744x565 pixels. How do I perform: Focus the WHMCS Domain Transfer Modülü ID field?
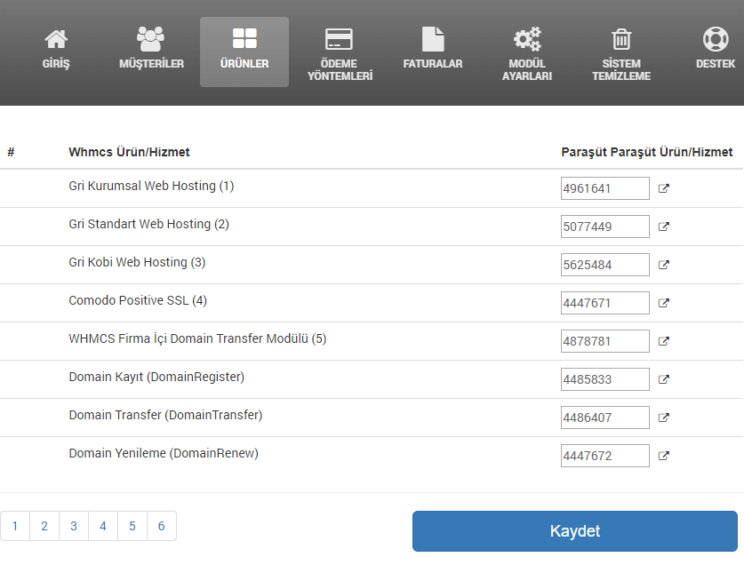click(x=605, y=341)
